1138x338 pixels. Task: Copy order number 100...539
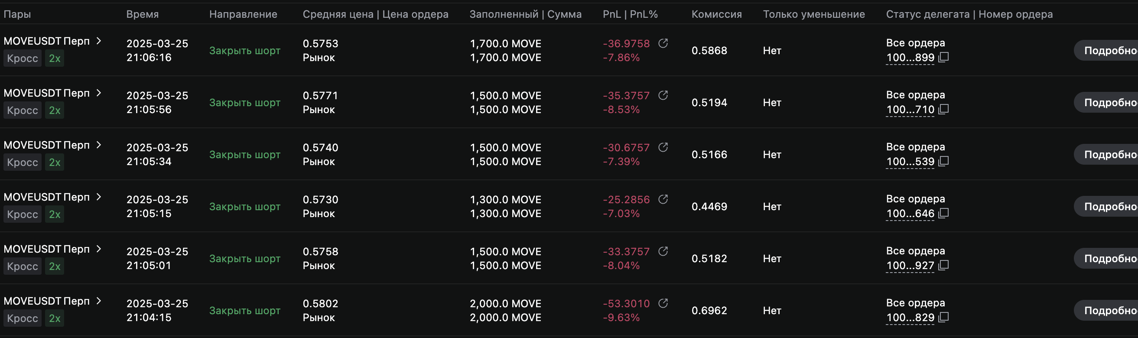click(943, 162)
